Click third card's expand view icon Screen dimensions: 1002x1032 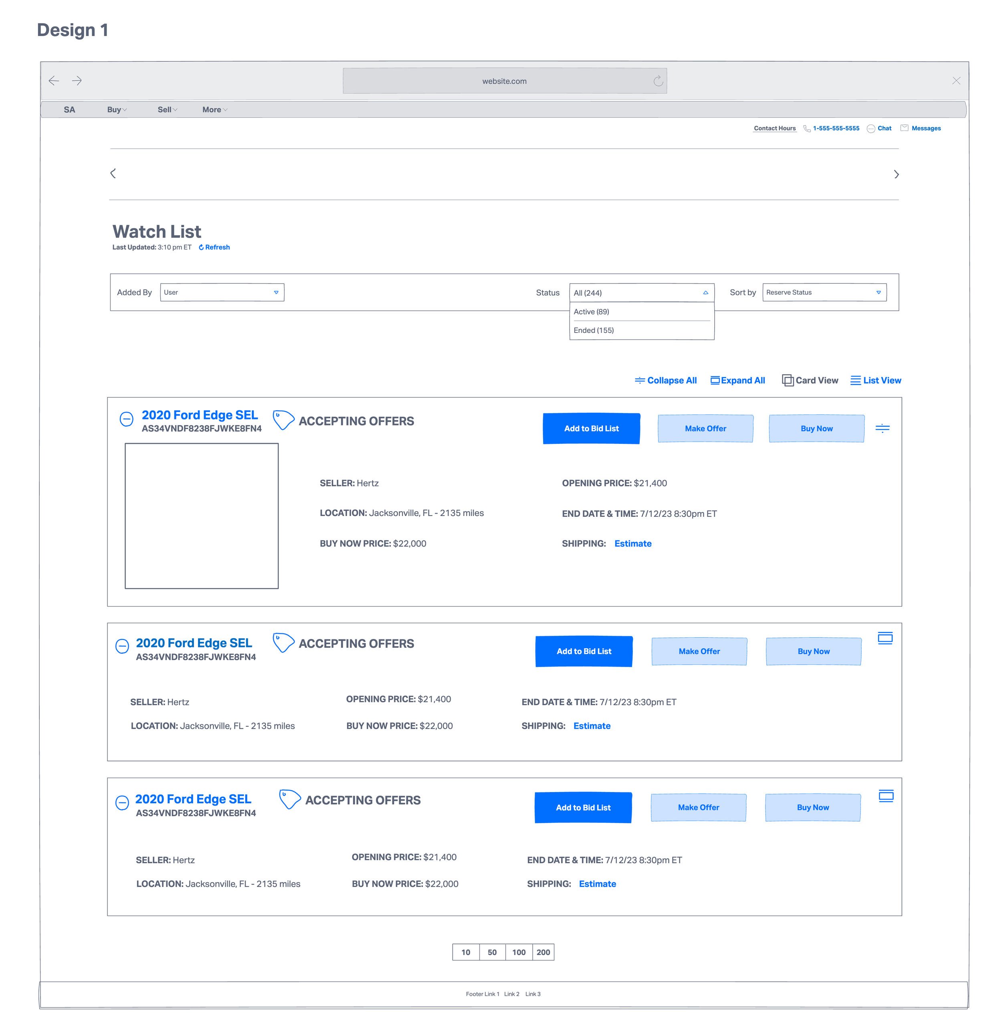point(886,796)
